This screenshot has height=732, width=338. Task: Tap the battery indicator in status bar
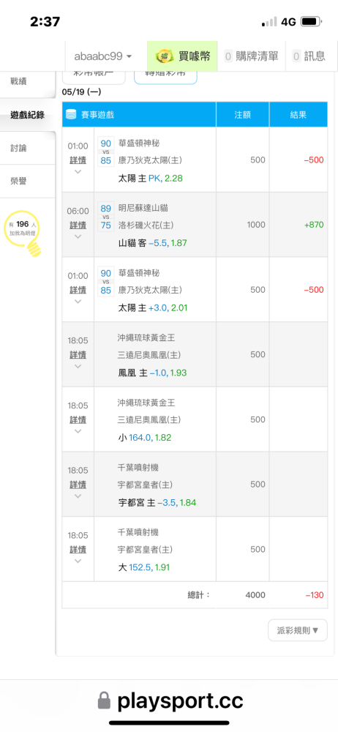coord(312,21)
